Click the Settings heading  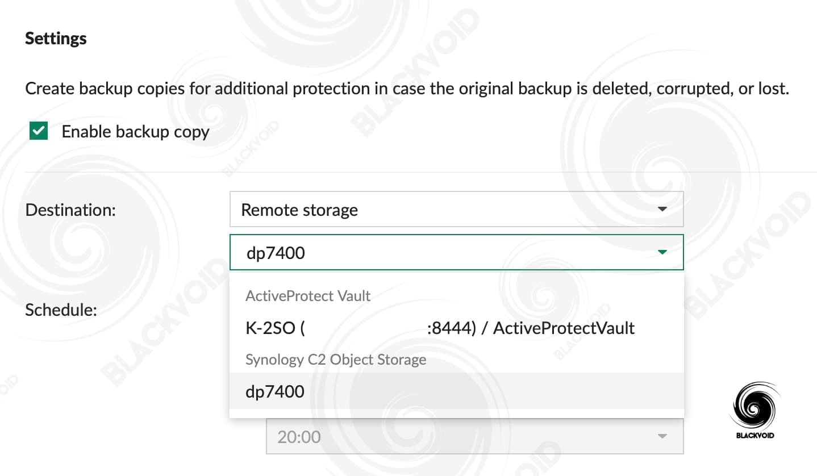click(56, 39)
